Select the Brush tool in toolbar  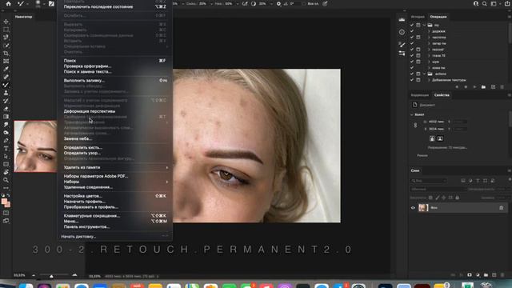tap(6, 85)
